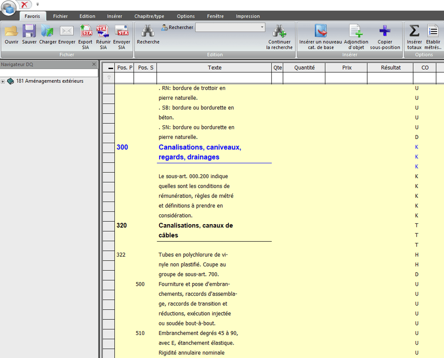The height and width of the screenshot is (358, 444).
Task: Open quick access toolbar customize arrow
Action: point(37,4)
